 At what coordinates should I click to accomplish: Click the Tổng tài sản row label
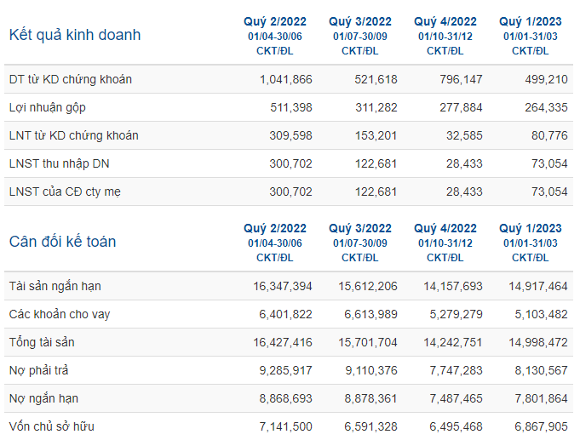point(42,342)
